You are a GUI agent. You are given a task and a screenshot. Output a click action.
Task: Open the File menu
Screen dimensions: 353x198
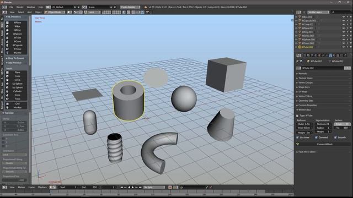coord(11,7)
